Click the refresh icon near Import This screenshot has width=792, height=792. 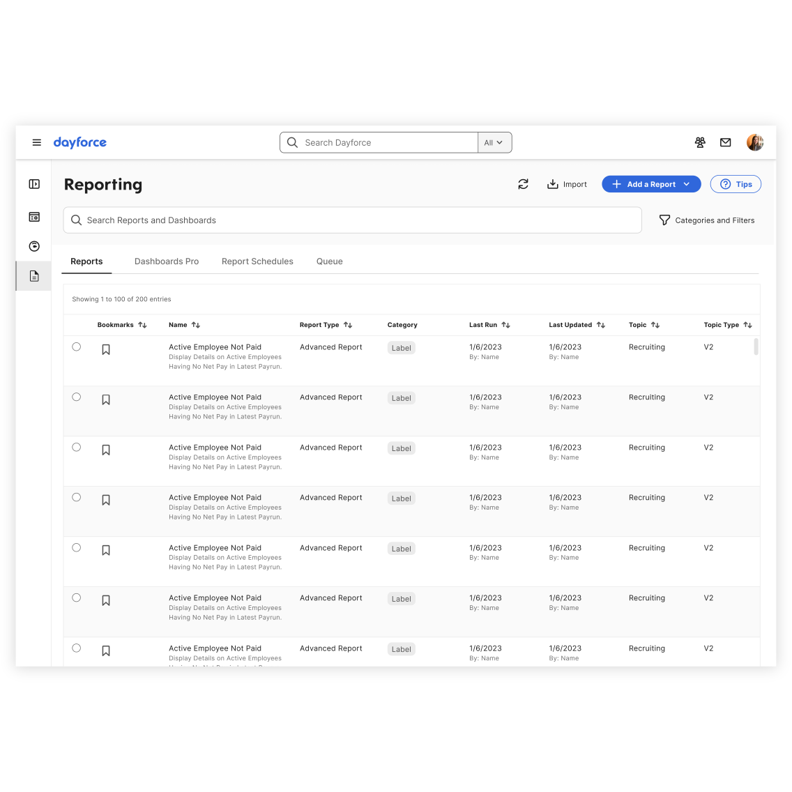(524, 184)
